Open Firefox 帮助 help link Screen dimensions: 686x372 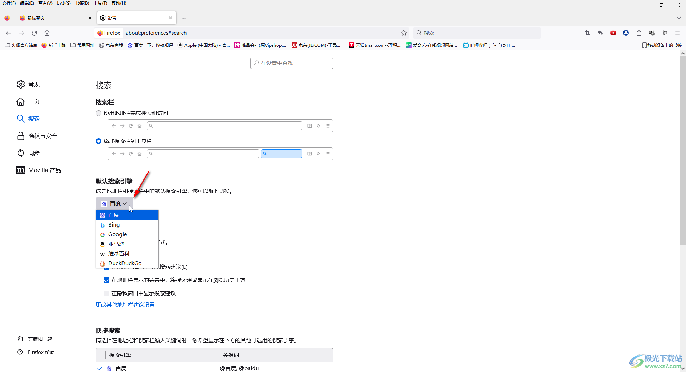(x=36, y=352)
